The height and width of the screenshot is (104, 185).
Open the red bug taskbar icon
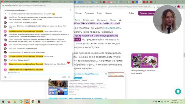click(x=39, y=101)
